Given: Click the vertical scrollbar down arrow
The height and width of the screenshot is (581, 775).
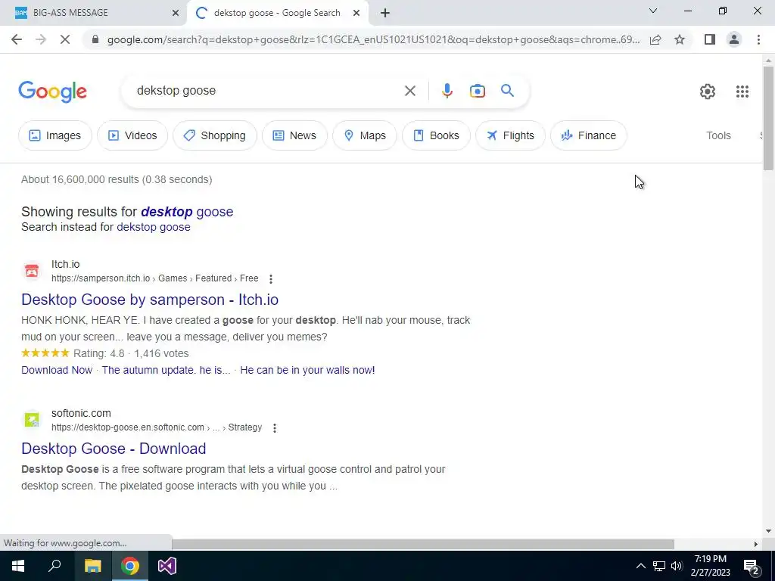Looking at the screenshot, I should pyautogui.click(x=768, y=532).
